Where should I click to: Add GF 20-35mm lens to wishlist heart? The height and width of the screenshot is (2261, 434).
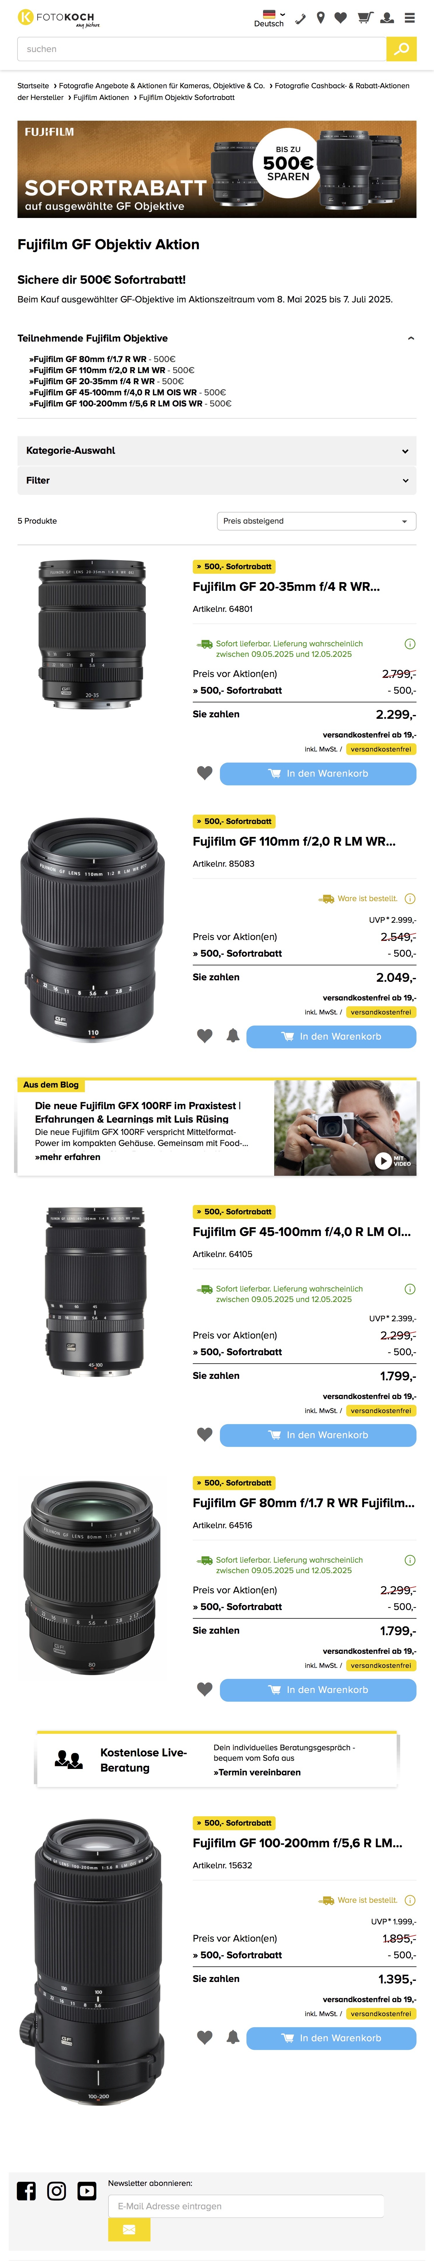tap(204, 773)
